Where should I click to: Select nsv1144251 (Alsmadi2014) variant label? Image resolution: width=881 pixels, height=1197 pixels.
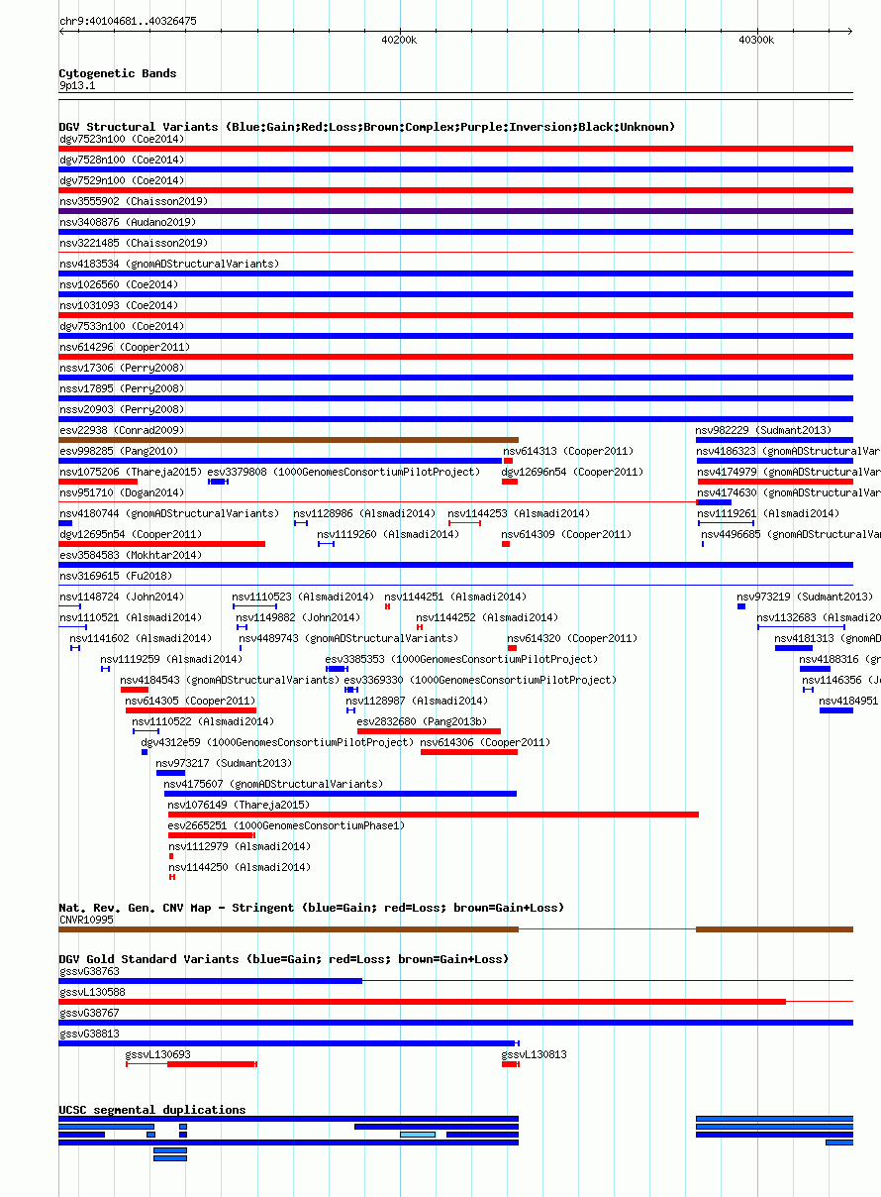455,597
